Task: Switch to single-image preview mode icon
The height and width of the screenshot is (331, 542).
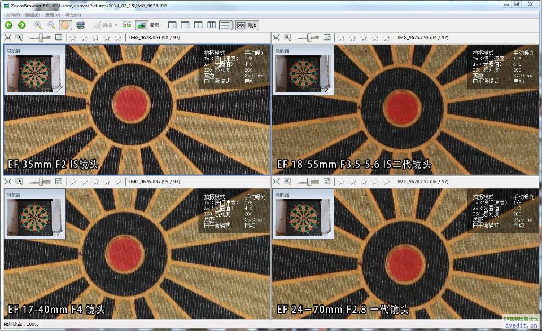Action: [141, 25]
